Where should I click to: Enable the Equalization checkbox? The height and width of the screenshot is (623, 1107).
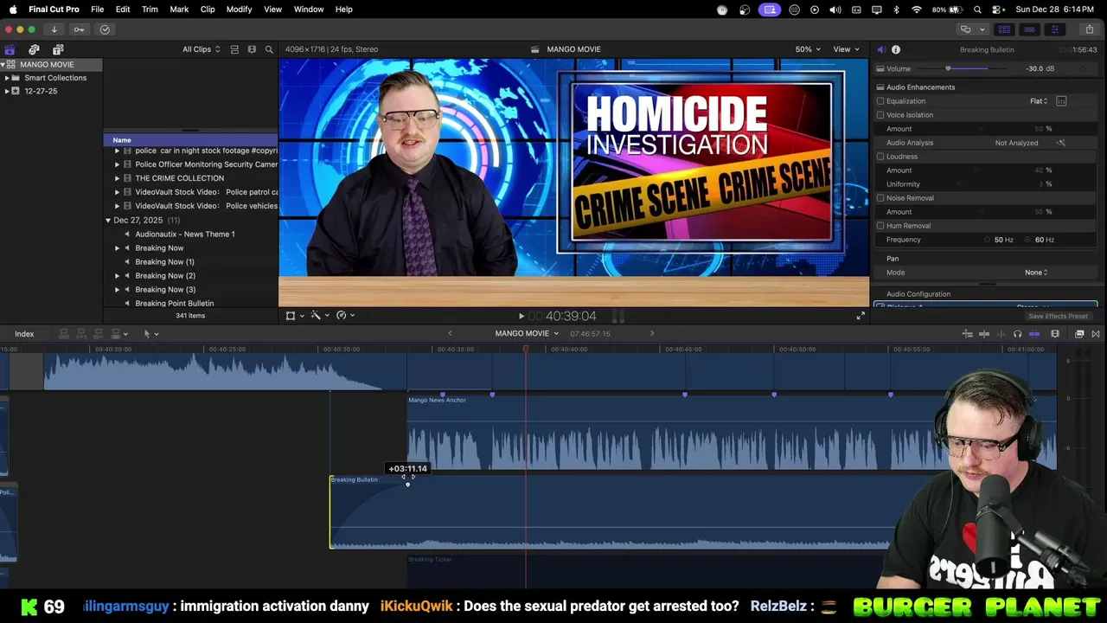880,101
